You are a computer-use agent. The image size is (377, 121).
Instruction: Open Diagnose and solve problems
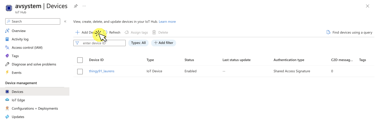pyautogui.click(x=34, y=64)
